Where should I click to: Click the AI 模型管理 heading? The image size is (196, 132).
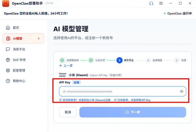pos(71,29)
